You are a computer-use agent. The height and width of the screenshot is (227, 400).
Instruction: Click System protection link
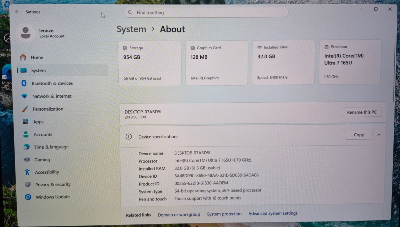[224, 214]
